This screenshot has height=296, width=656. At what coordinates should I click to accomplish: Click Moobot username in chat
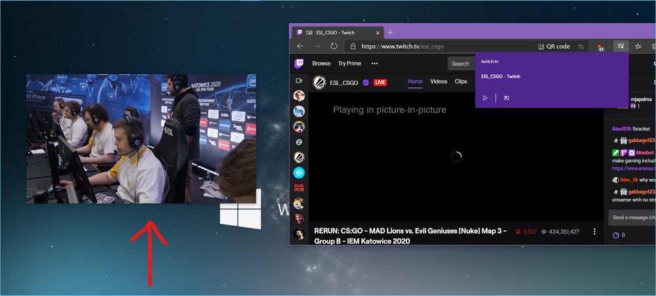pyautogui.click(x=645, y=153)
